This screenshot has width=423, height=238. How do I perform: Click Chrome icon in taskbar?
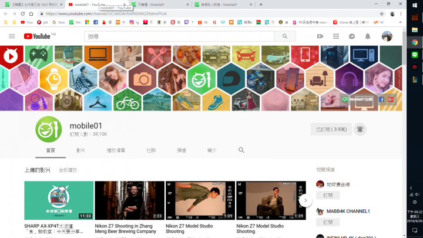point(415,42)
